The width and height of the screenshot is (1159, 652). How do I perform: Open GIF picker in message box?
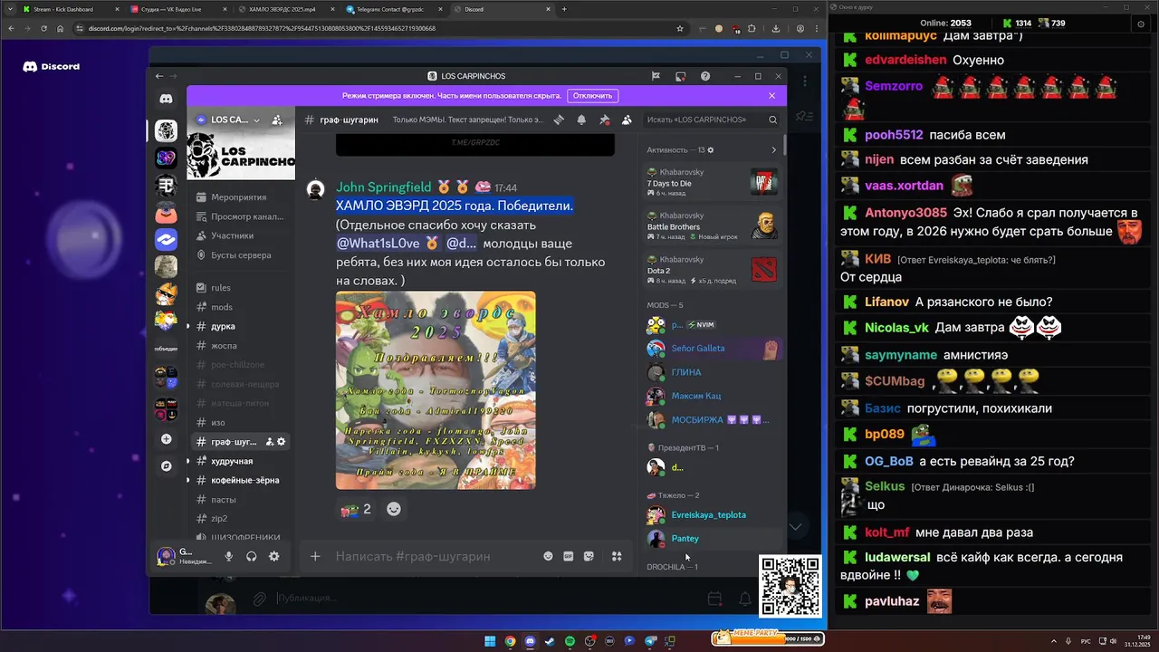click(x=569, y=556)
